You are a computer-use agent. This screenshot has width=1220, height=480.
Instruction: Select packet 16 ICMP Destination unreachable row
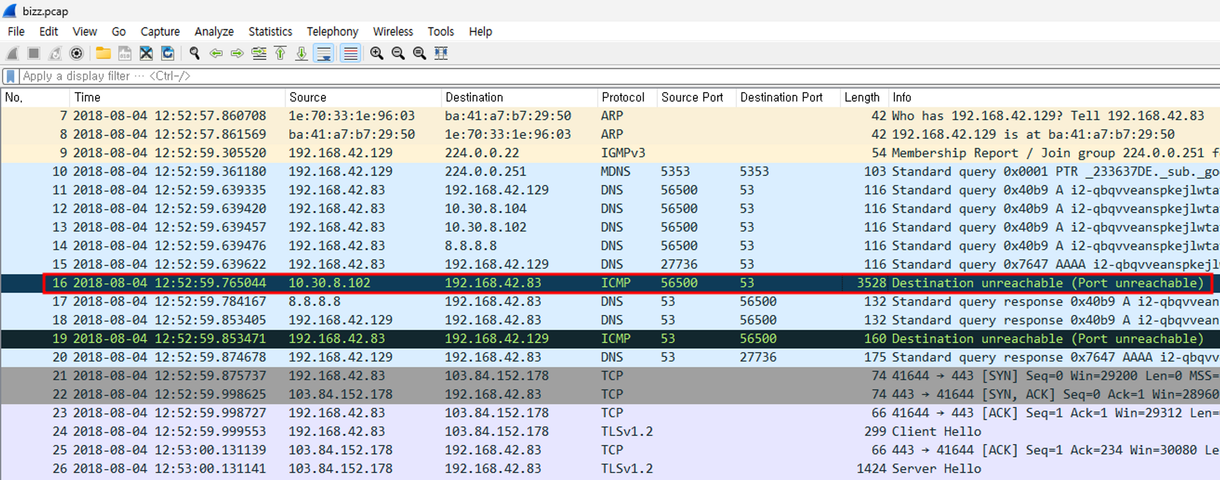point(610,283)
